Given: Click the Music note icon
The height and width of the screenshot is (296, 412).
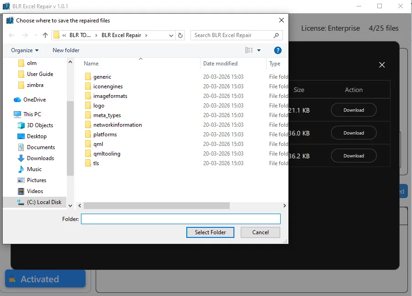Looking at the screenshot, I should tap(21, 169).
